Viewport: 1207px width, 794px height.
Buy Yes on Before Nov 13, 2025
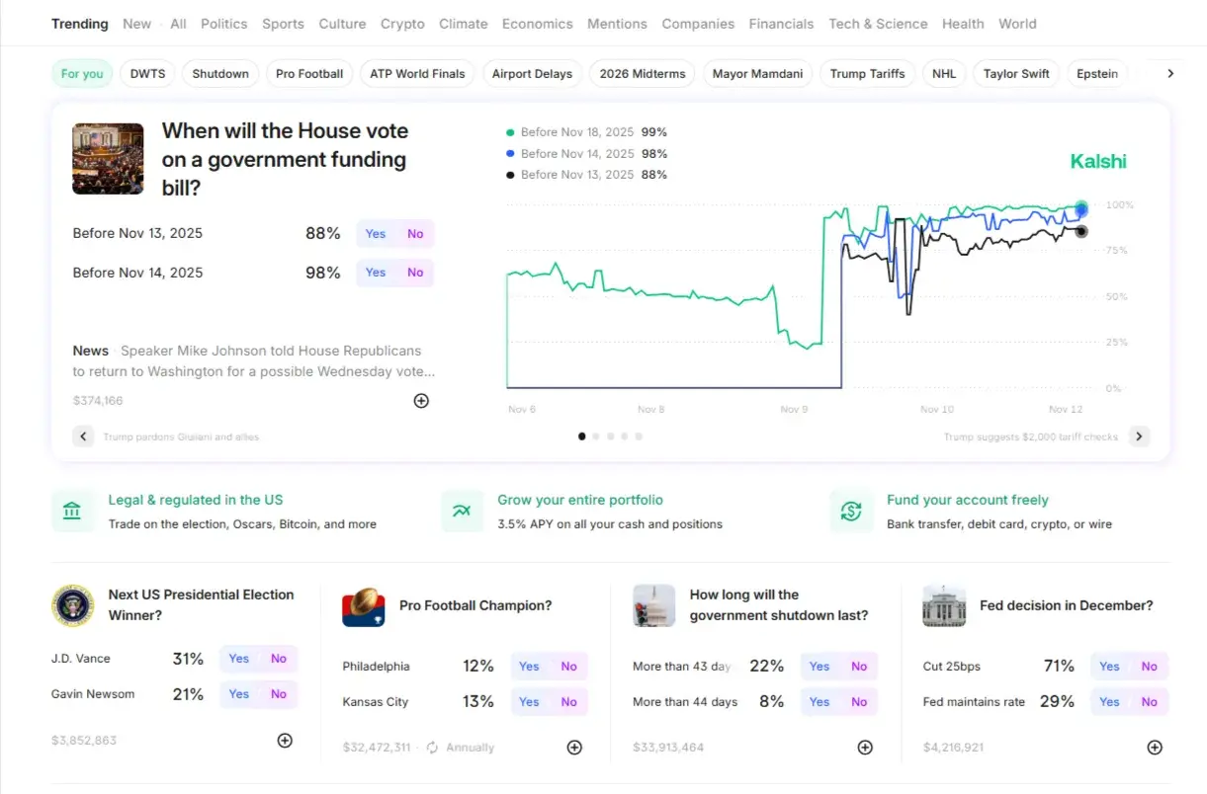(x=375, y=233)
